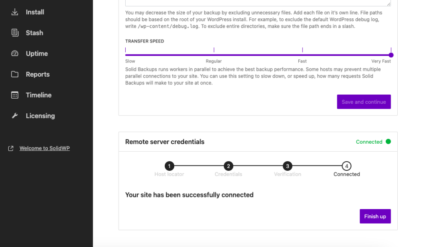The height and width of the screenshot is (247, 426).
Task: Click the transfer speed slider handle
Action: tap(391, 55)
